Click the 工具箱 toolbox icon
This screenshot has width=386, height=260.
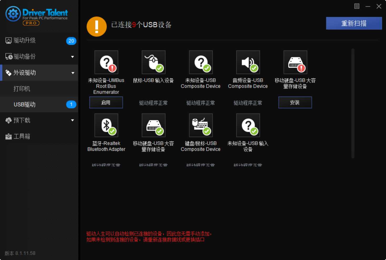coord(8,136)
